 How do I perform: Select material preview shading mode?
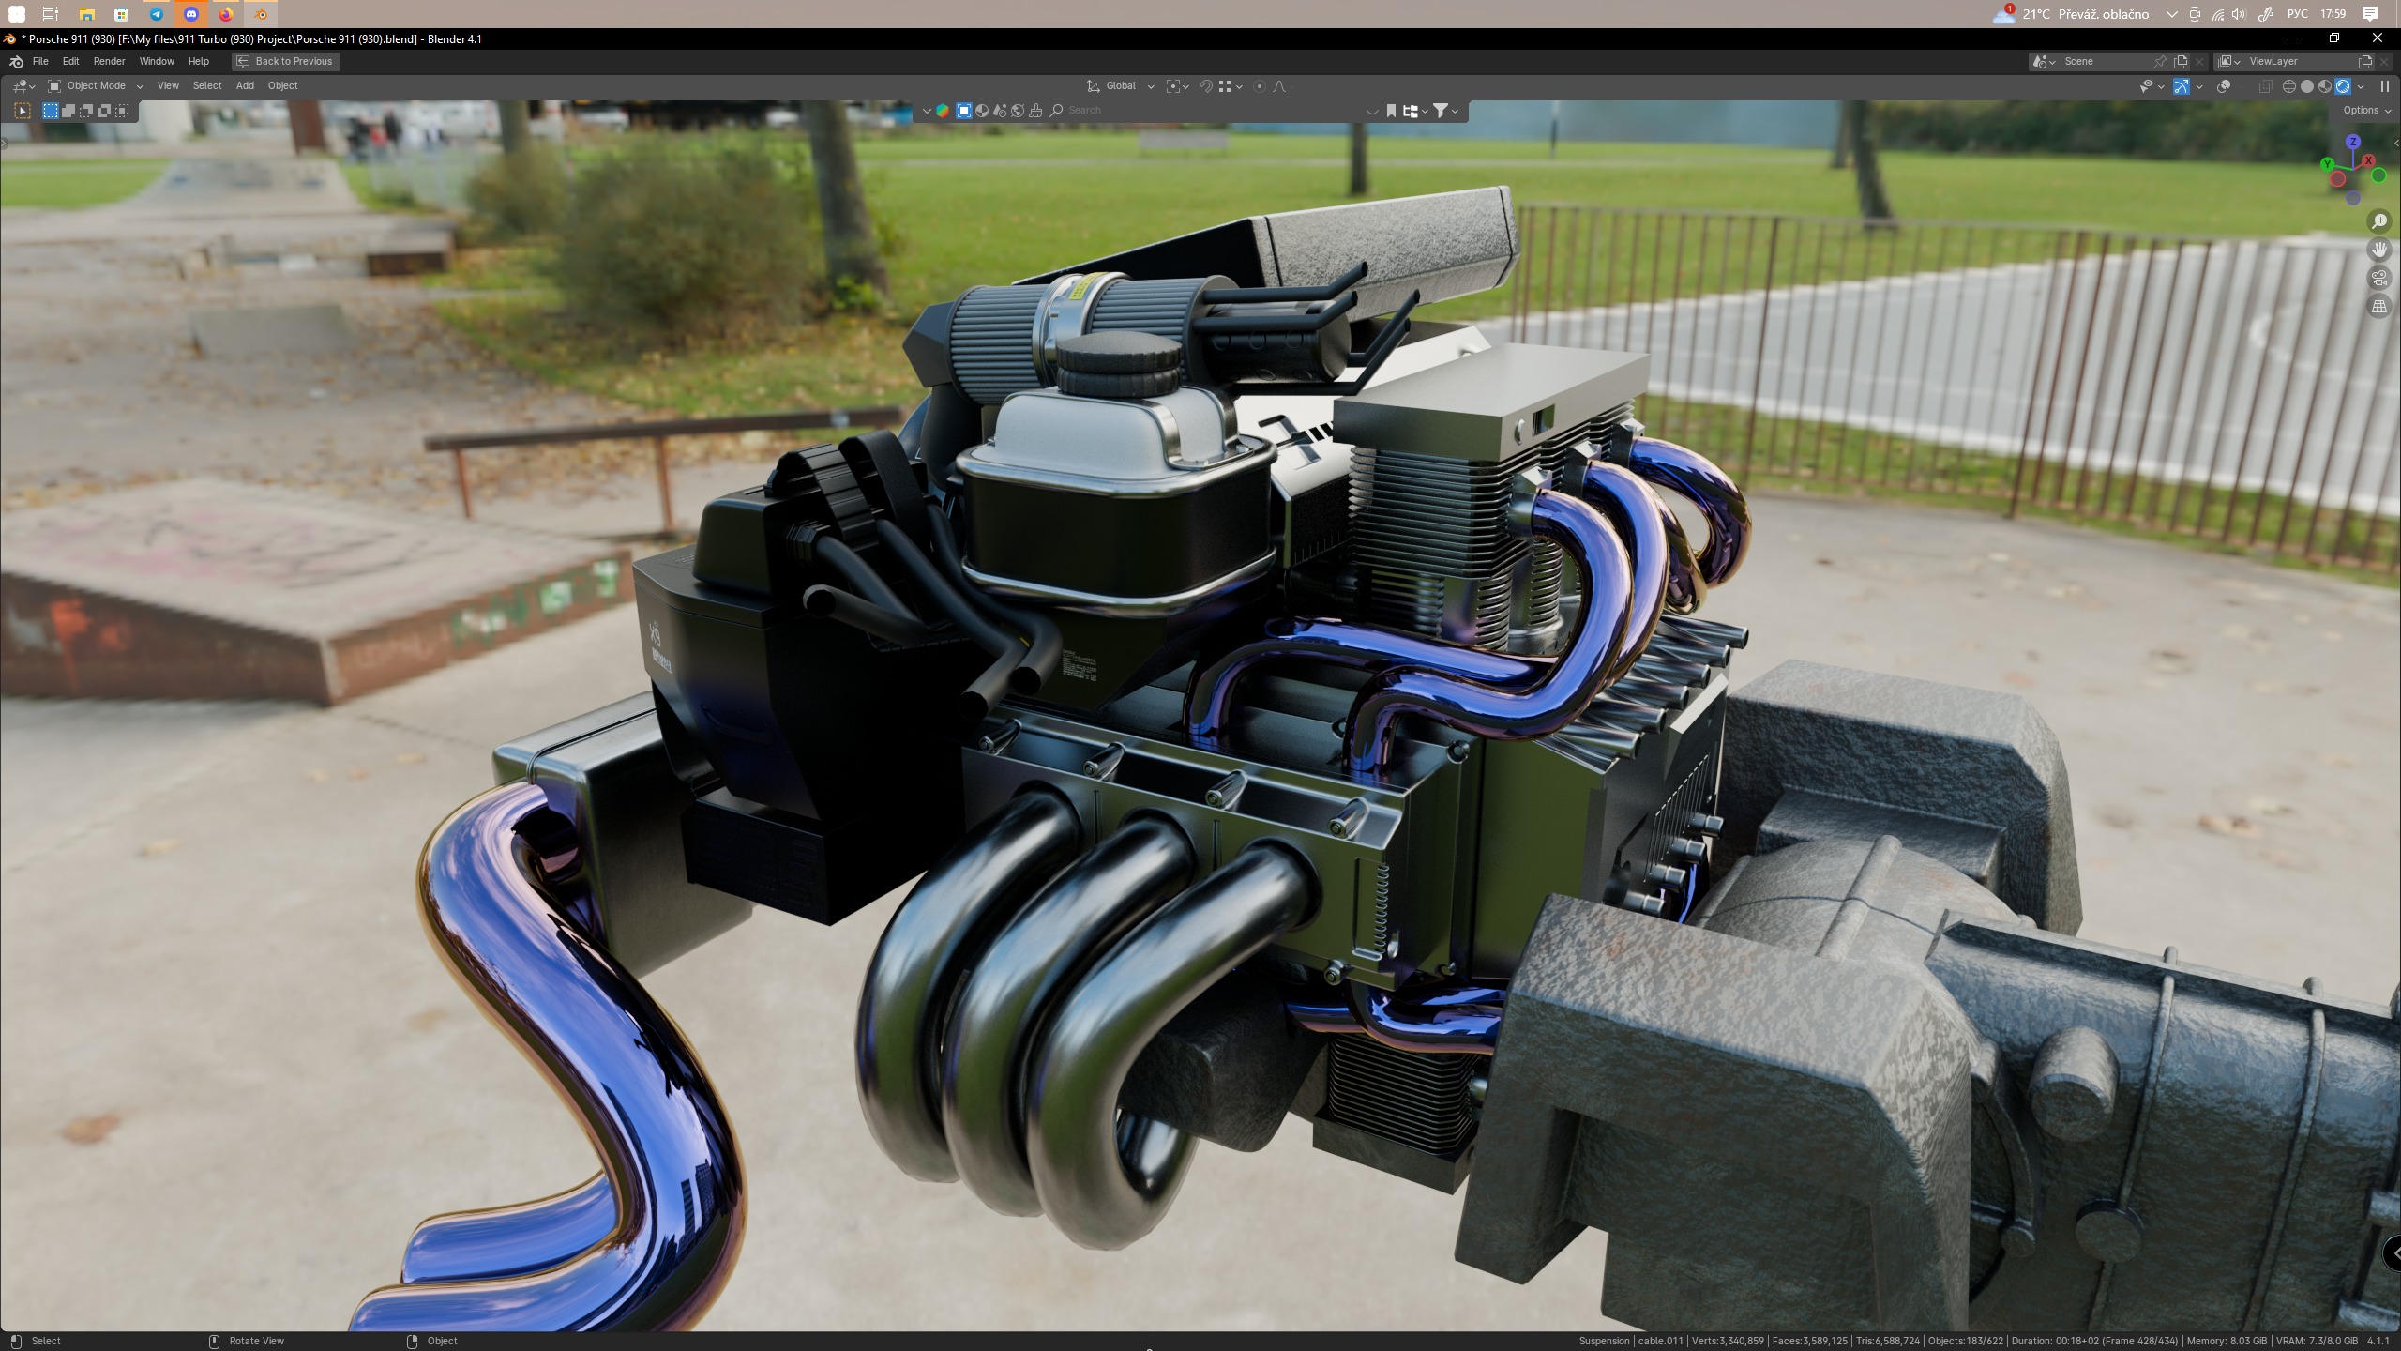[x=2325, y=86]
